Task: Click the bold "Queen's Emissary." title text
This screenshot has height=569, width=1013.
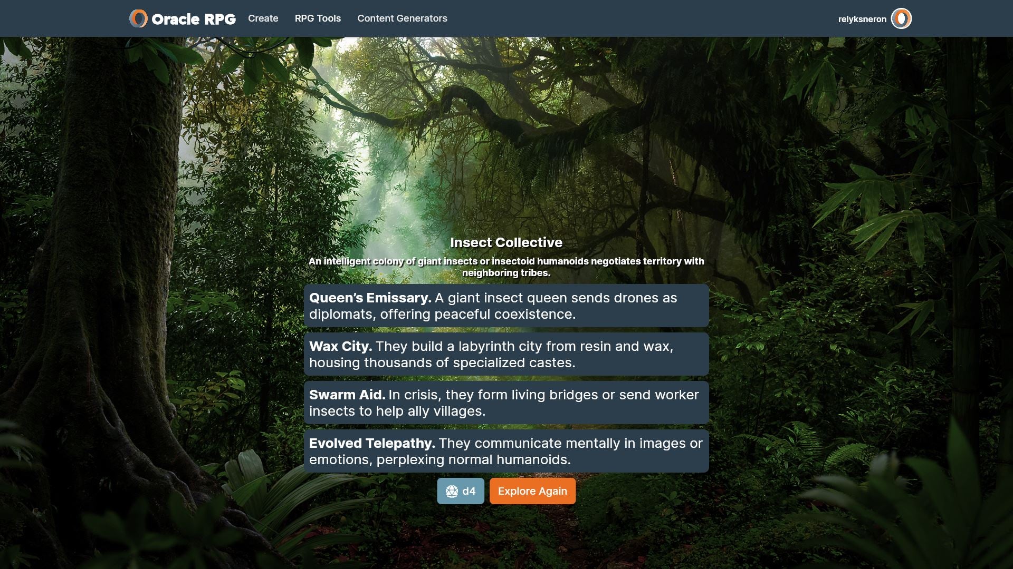Action: pyautogui.click(x=370, y=298)
